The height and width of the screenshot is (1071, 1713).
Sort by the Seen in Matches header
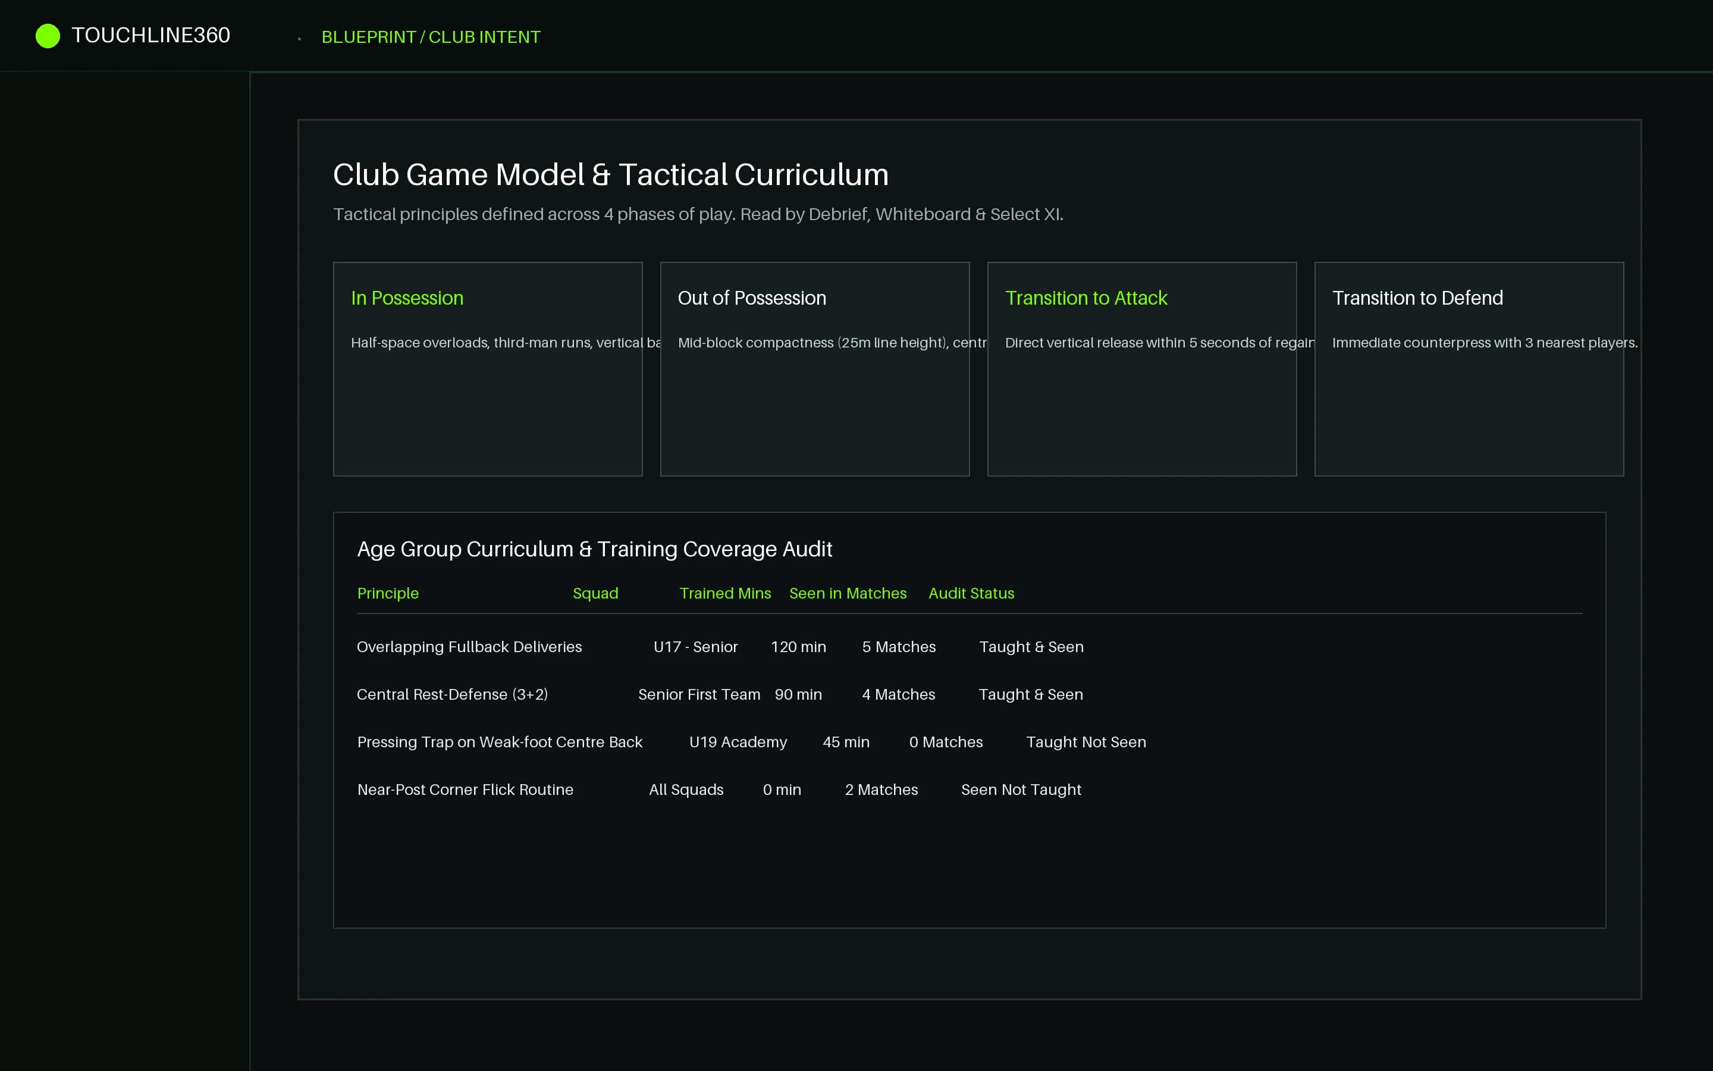[848, 594]
